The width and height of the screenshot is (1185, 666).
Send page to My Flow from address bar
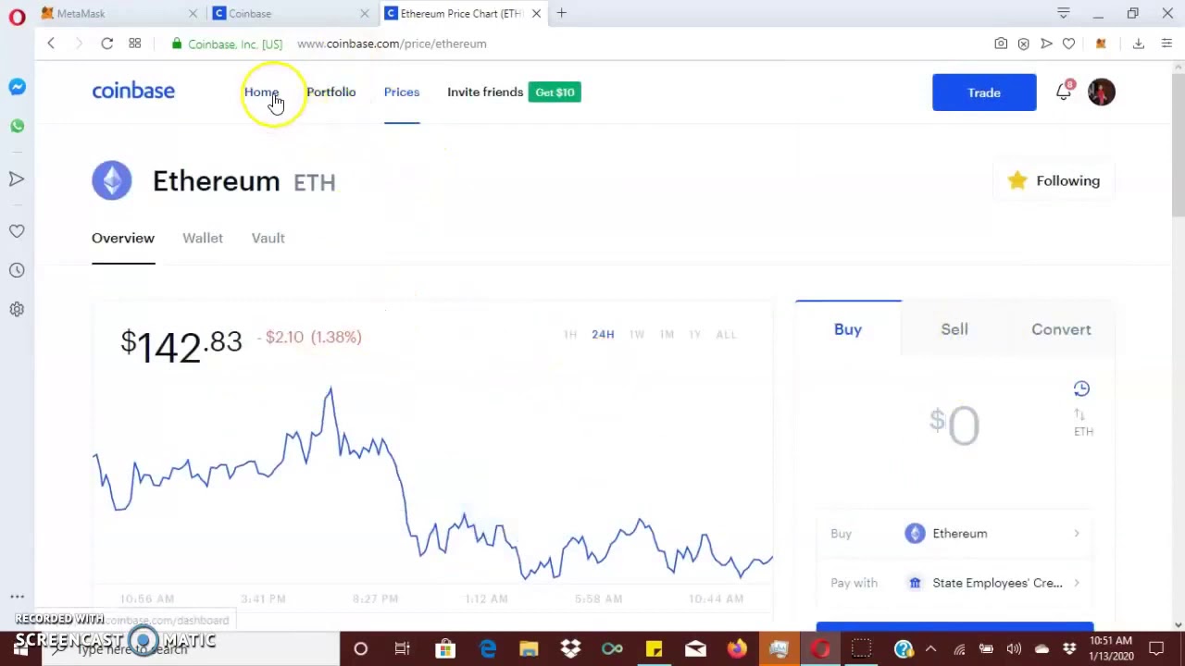1046,43
